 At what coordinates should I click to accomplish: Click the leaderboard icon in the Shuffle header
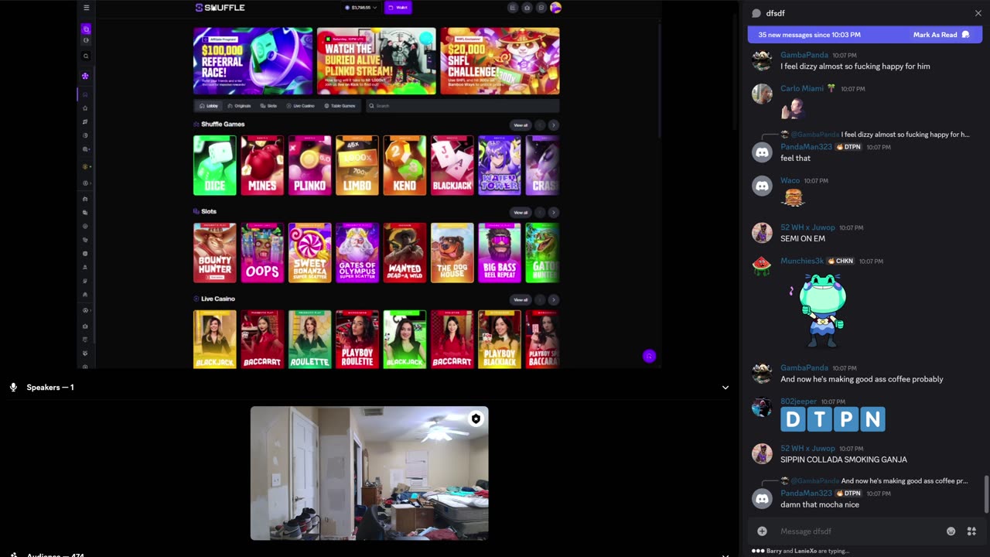click(512, 8)
